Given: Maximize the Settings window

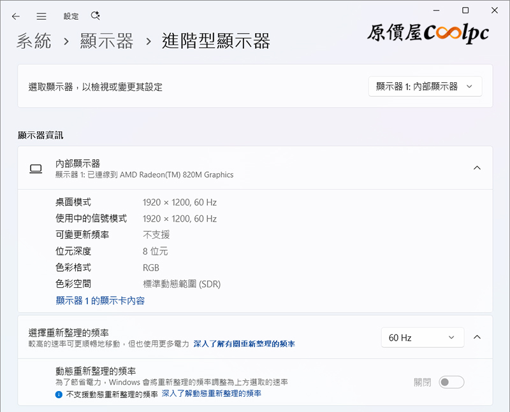Looking at the screenshot, I should click(x=465, y=10).
